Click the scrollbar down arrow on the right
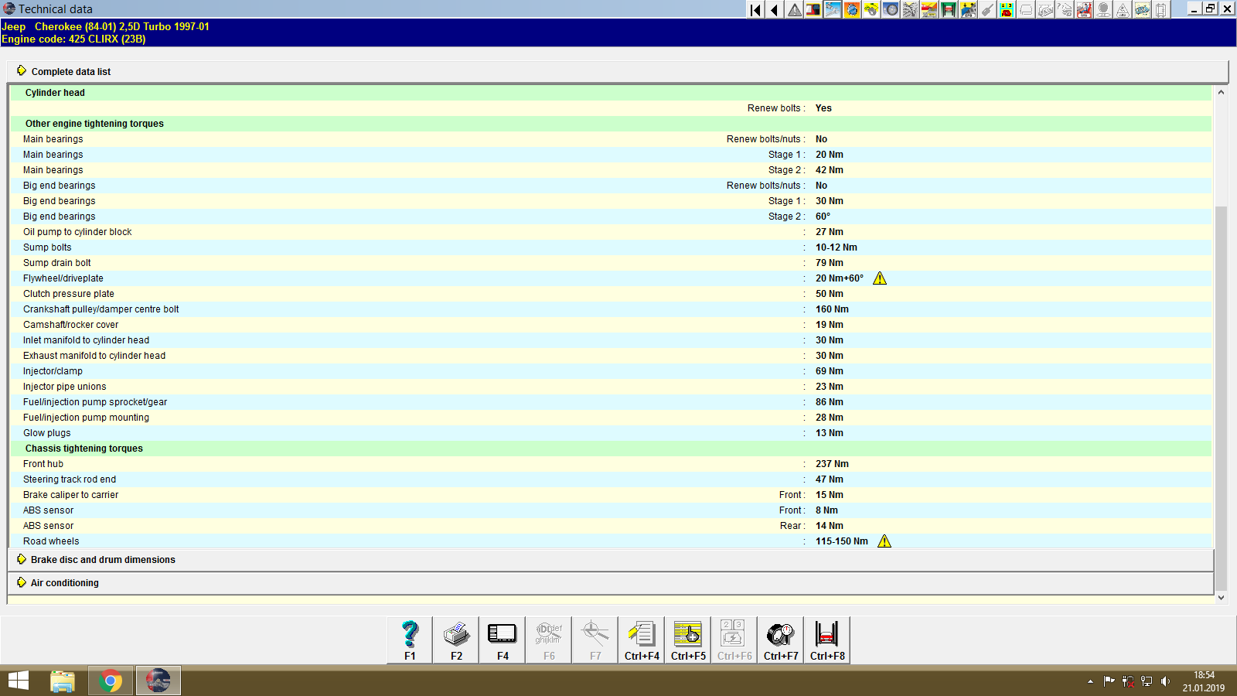Viewport: 1237px width, 696px height. pyautogui.click(x=1222, y=596)
